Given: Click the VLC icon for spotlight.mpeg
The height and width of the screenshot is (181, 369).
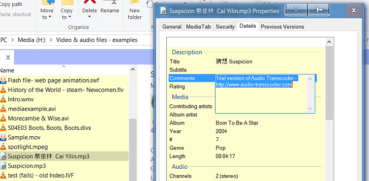Looking at the screenshot, I should (3, 147).
